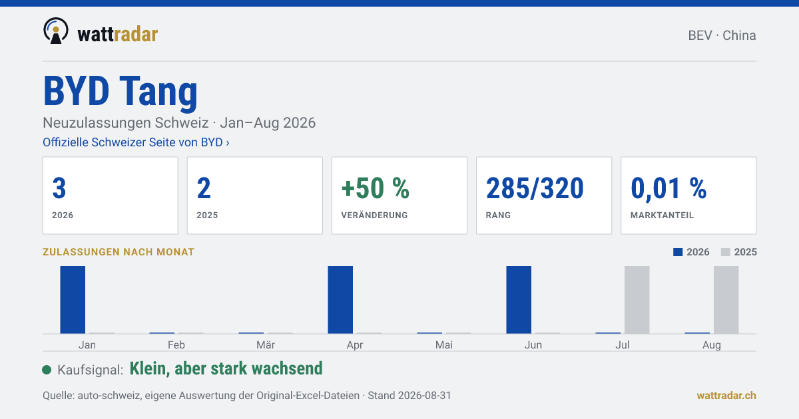This screenshot has height=419, width=799.
Task: Click the Kaufsignal: label
Action: (91, 370)
